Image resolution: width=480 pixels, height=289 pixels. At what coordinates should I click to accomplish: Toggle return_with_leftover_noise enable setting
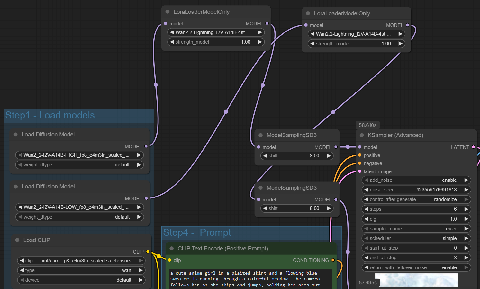pos(416,267)
